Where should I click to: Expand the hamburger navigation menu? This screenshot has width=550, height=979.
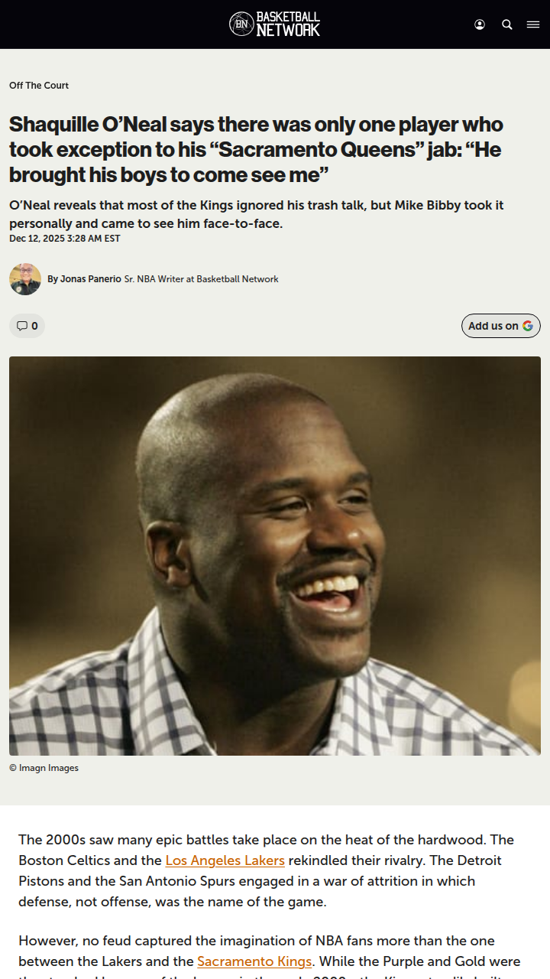pyautogui.click(x=533, y=24)
